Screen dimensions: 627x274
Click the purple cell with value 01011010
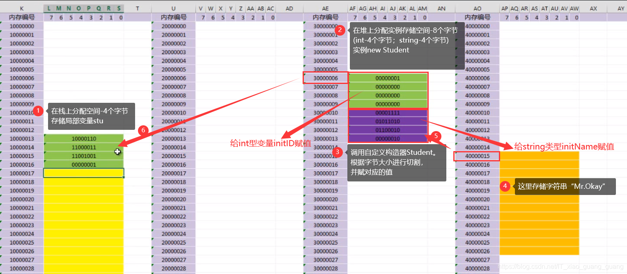[388, 121]
